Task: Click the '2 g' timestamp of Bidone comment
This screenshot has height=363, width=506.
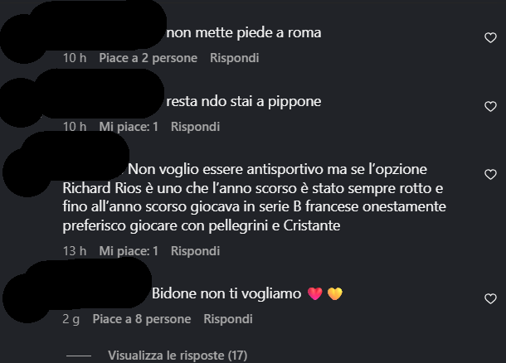Action: (x=71, y=319)
